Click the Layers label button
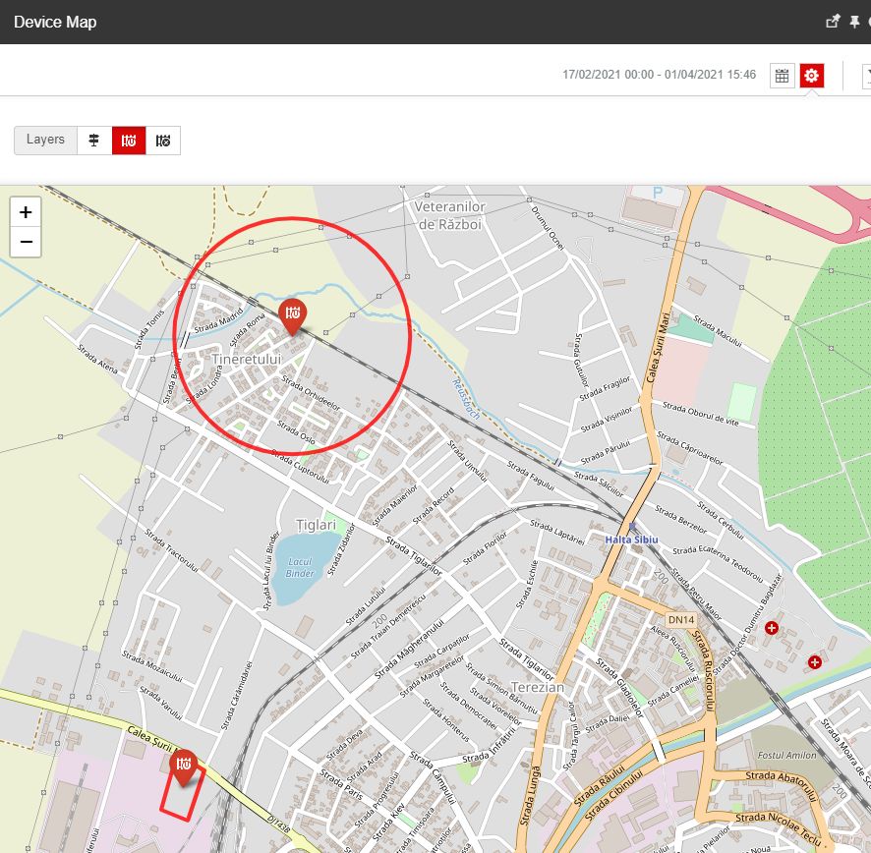This screenshot has height=853, width=871. tap(45, 141)
